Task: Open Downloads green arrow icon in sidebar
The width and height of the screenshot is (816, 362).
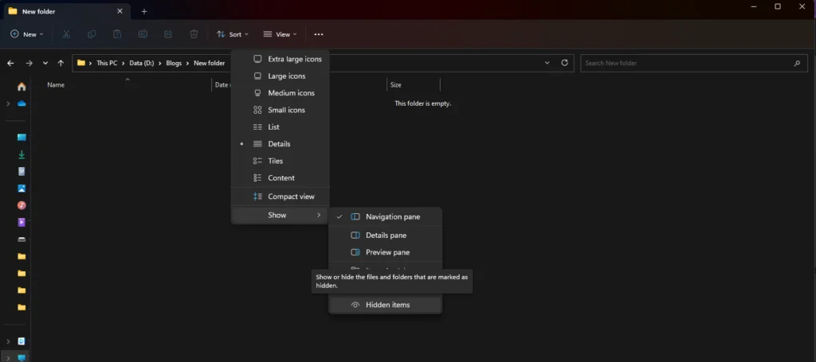Action: pos(22,154)
